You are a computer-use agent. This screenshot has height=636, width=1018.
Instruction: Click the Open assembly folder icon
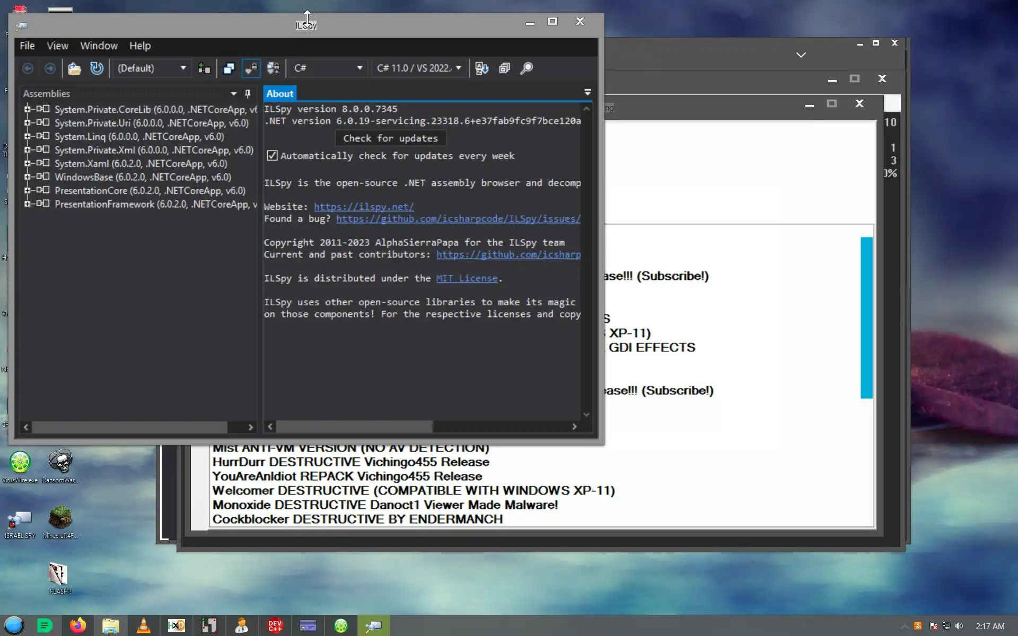[x=74, y=68]
